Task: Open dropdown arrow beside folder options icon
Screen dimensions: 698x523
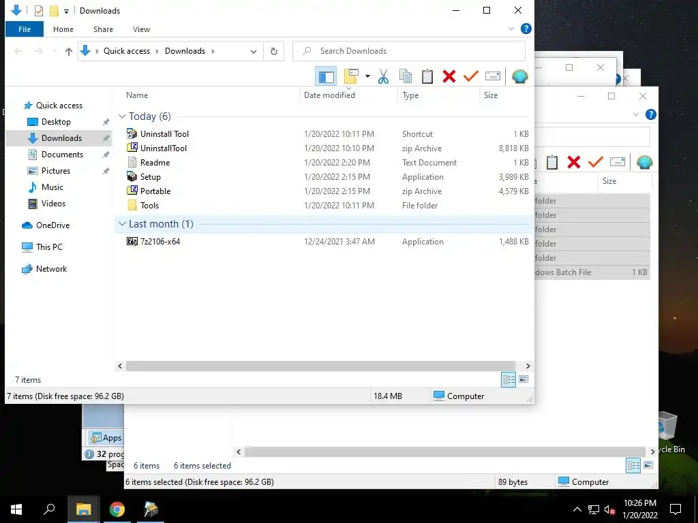Action: click(367, 76)
